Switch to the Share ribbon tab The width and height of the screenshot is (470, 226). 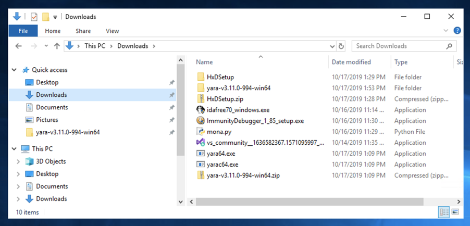pyautogui.click(x=83, y=31)
